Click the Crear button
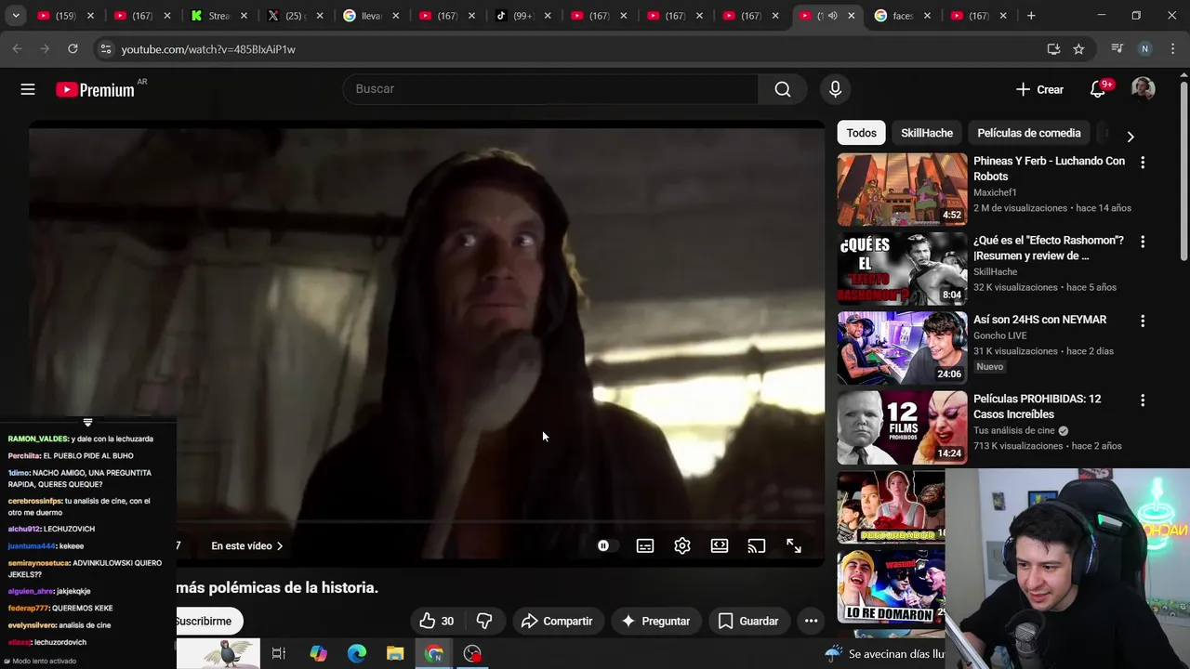The width and height of the screenshot is (1190, 669). point(1039,89)
